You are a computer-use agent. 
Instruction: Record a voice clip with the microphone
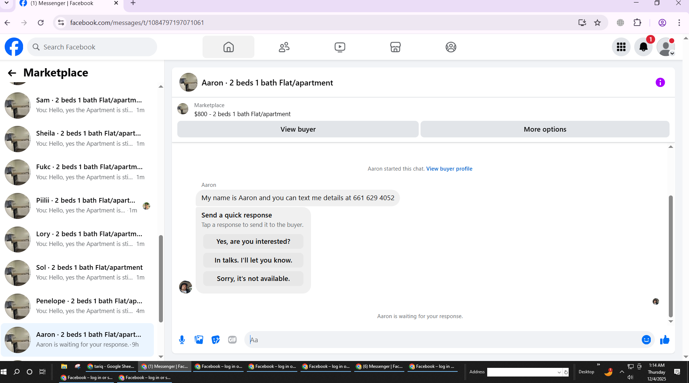pos(182,340)
